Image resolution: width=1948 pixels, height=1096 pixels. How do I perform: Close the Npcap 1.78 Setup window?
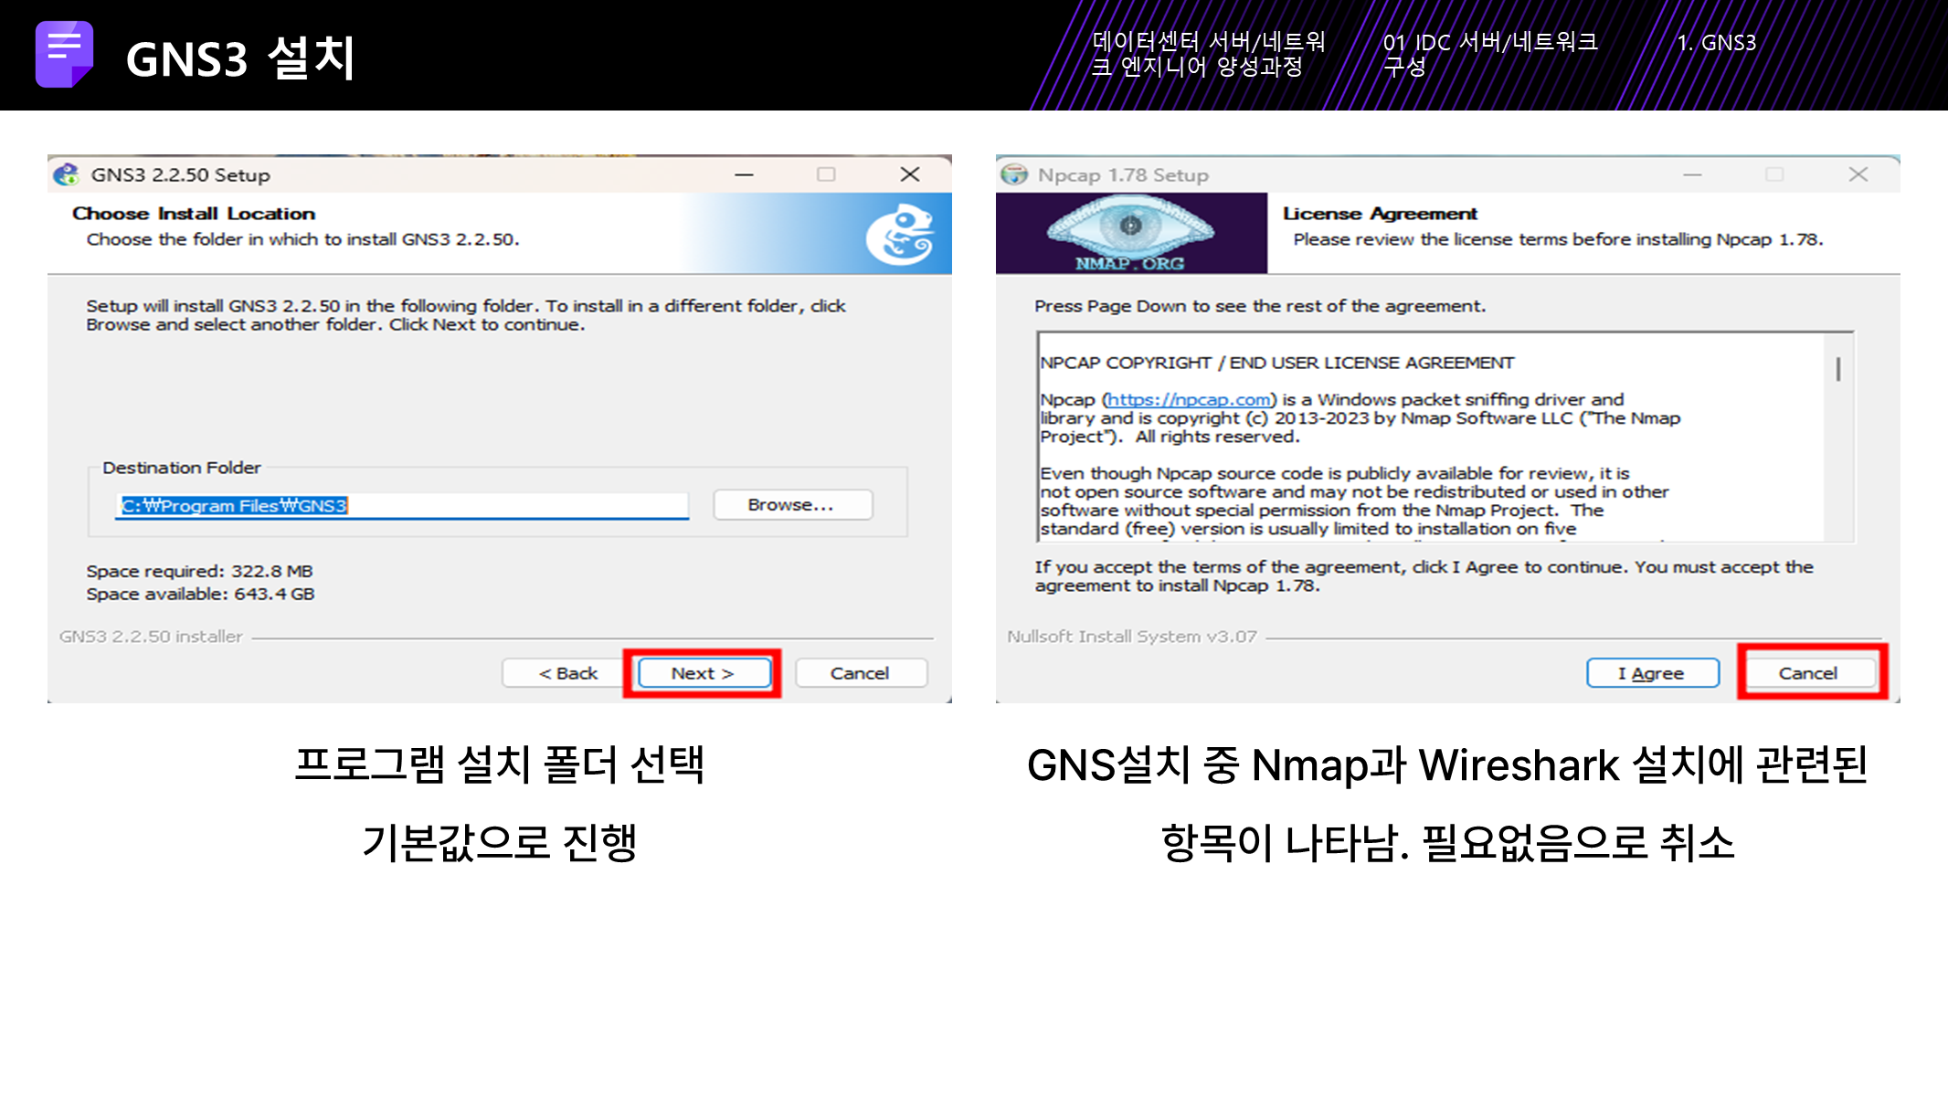[1858, 174]
